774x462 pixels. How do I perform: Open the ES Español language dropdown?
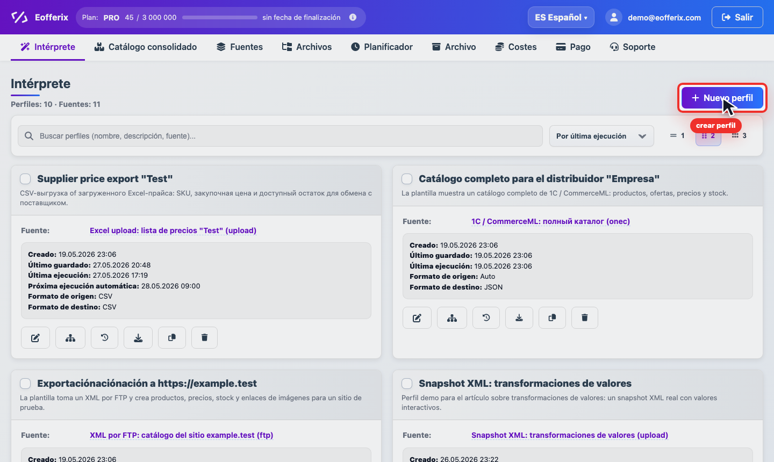[561, 17]
